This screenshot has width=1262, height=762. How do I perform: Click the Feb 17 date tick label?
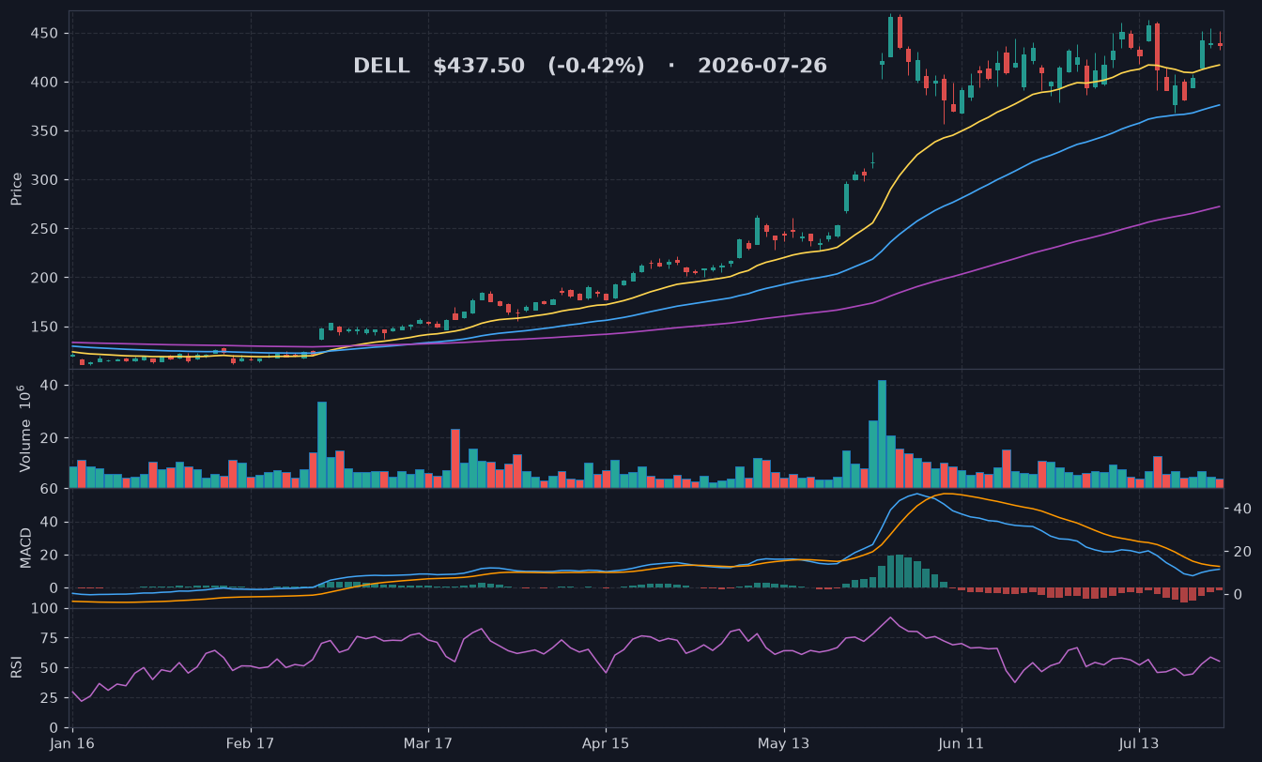[251, 743]
